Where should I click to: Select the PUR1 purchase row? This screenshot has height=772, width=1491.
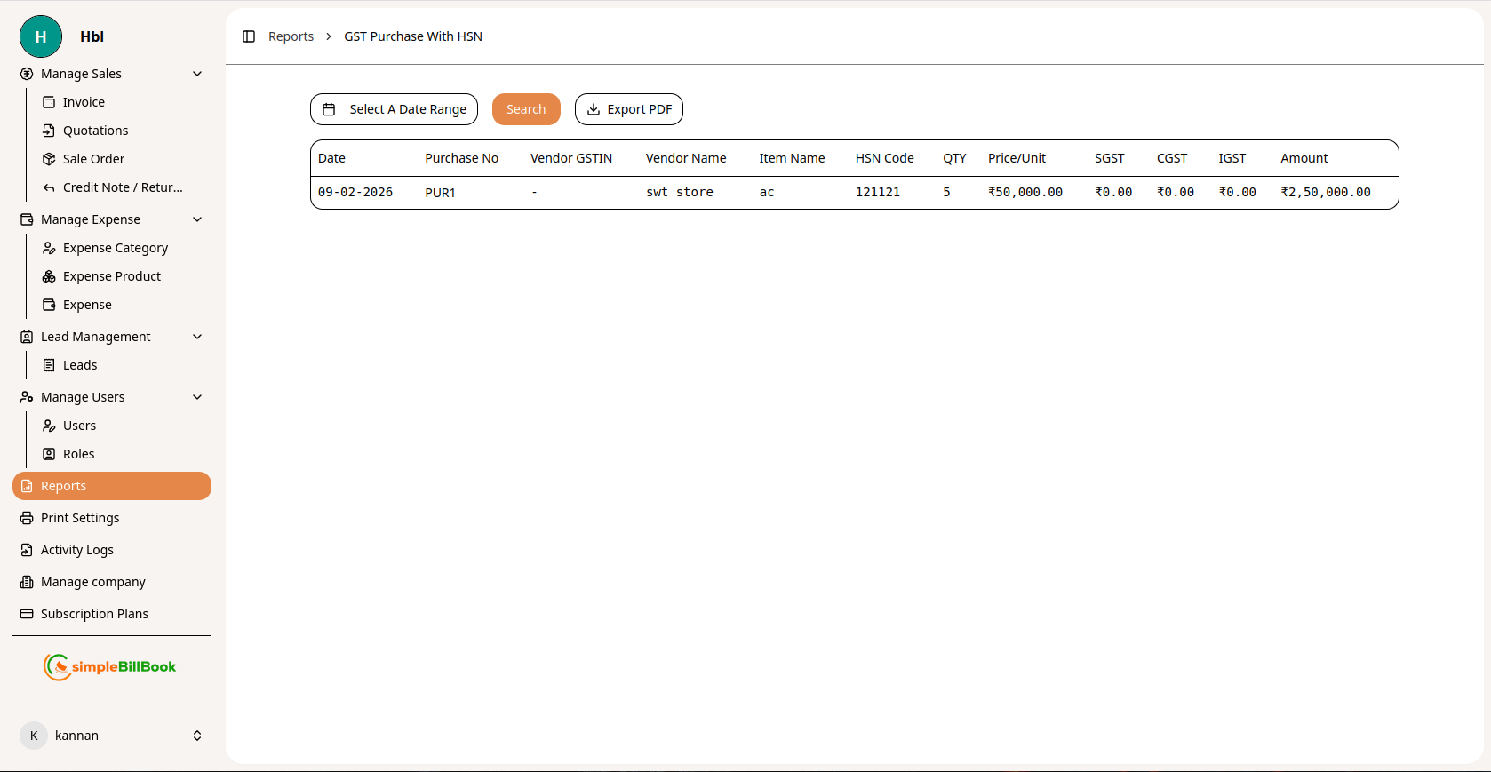440,193
